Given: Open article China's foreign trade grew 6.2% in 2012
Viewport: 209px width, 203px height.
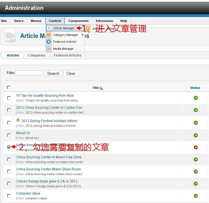Looking at the screenshot, I should click(47, 181).
